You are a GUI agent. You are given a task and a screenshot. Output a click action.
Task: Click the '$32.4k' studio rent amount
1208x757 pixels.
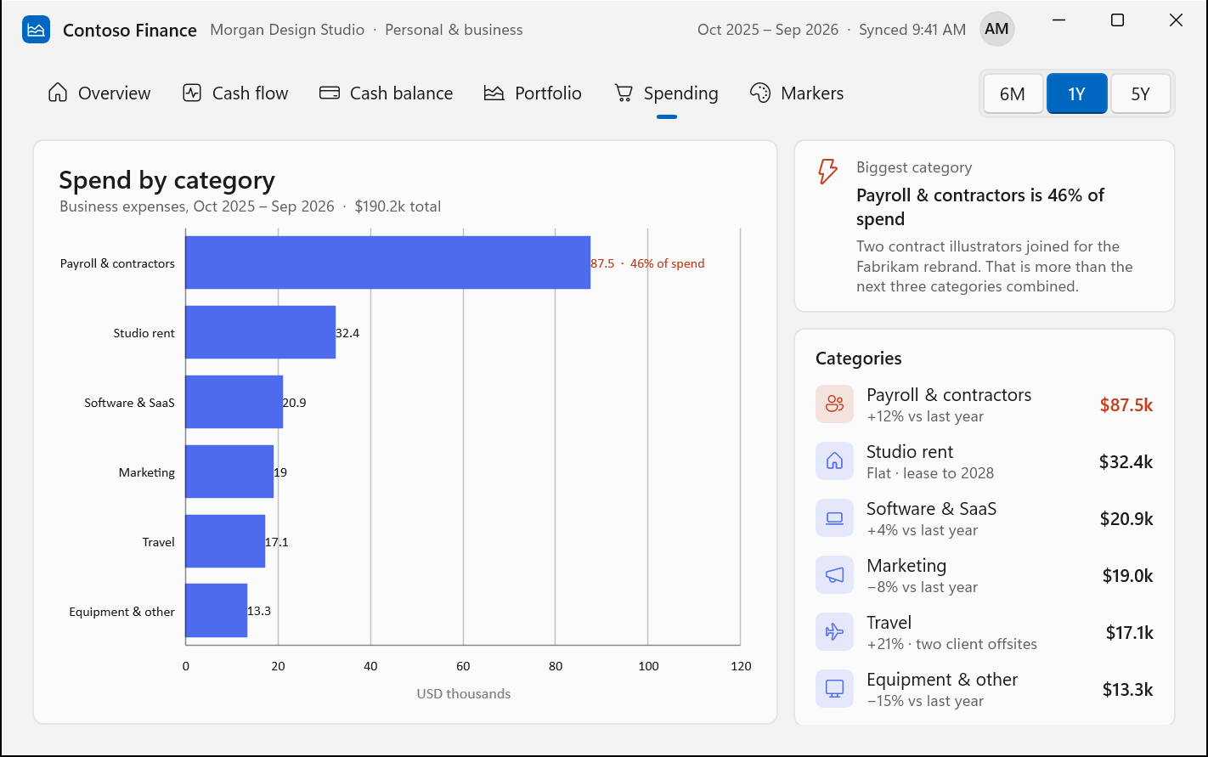1126,462
